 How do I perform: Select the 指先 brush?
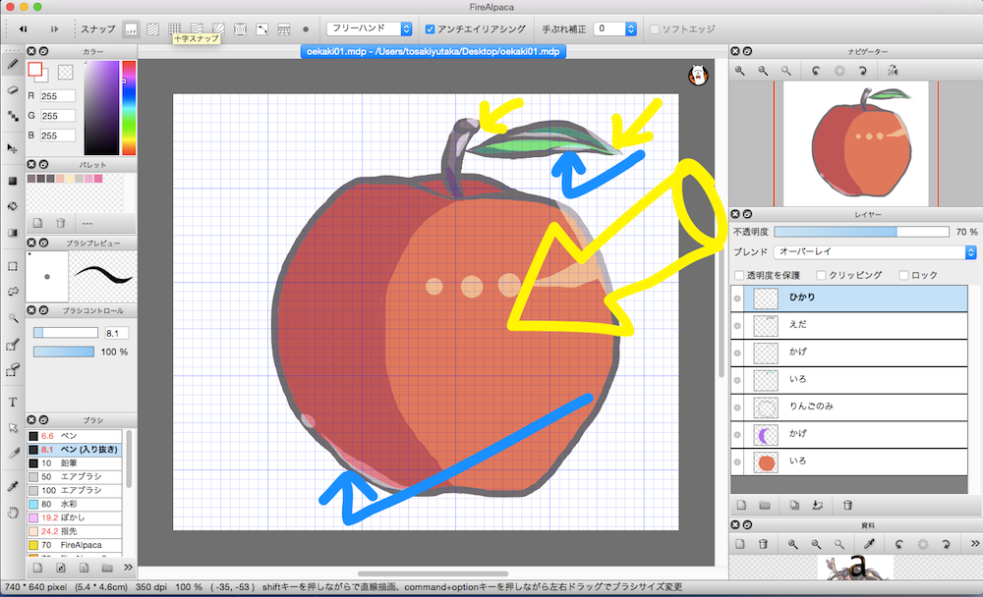pos(75,531)
